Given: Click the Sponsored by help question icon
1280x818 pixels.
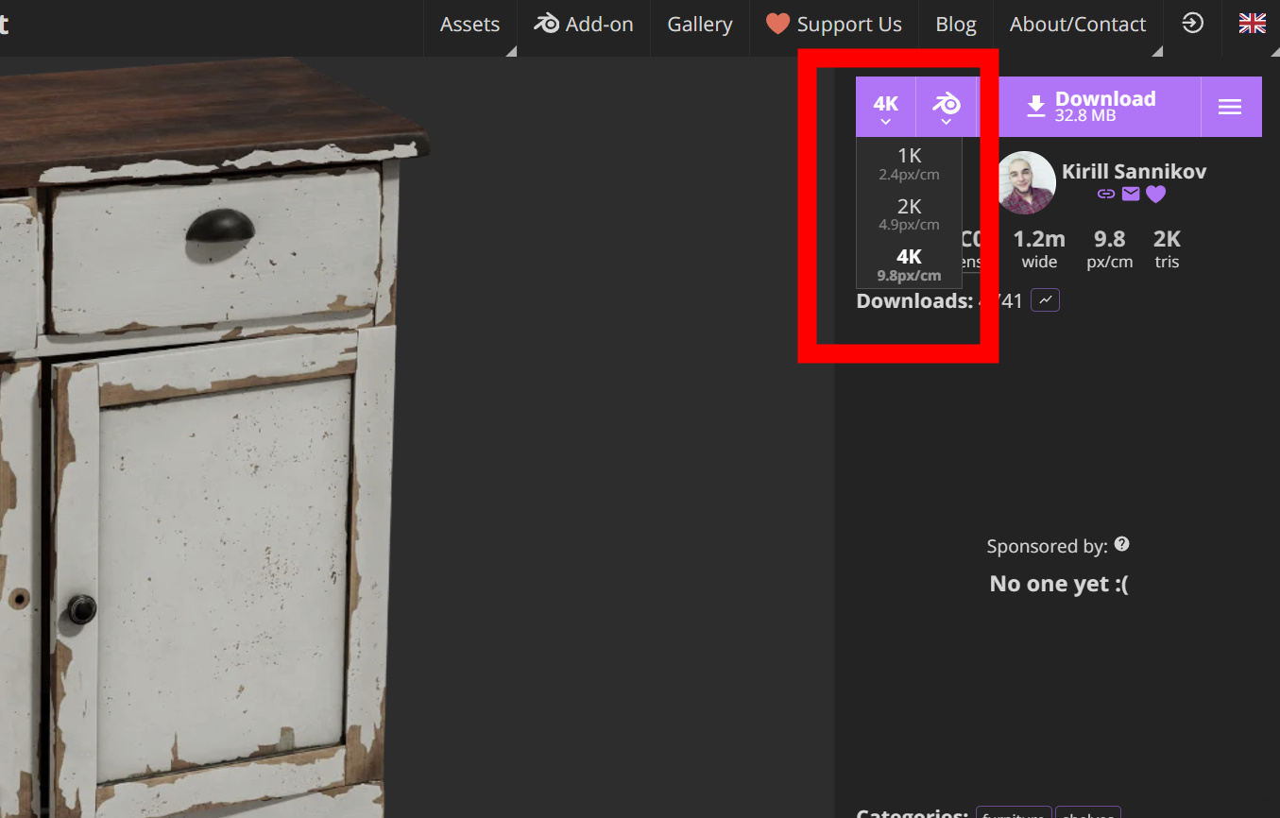Looking at the screenshot, I should pyautogui.click(x=1121, y=544).
